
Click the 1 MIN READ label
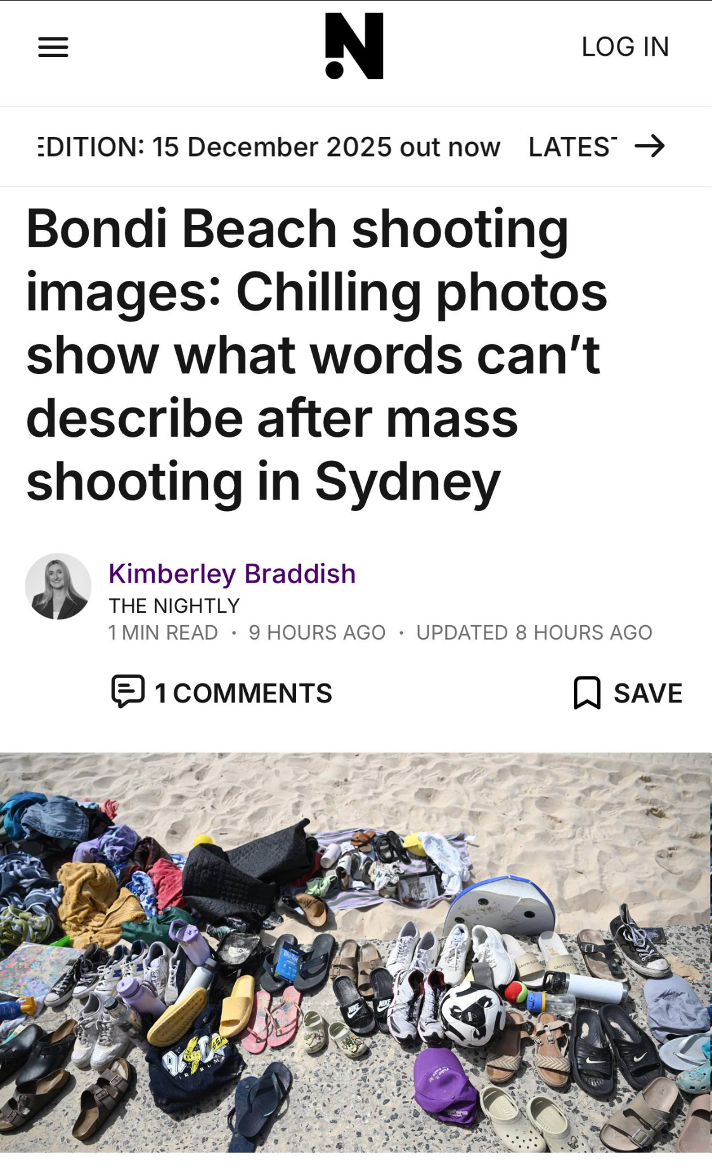163,633
